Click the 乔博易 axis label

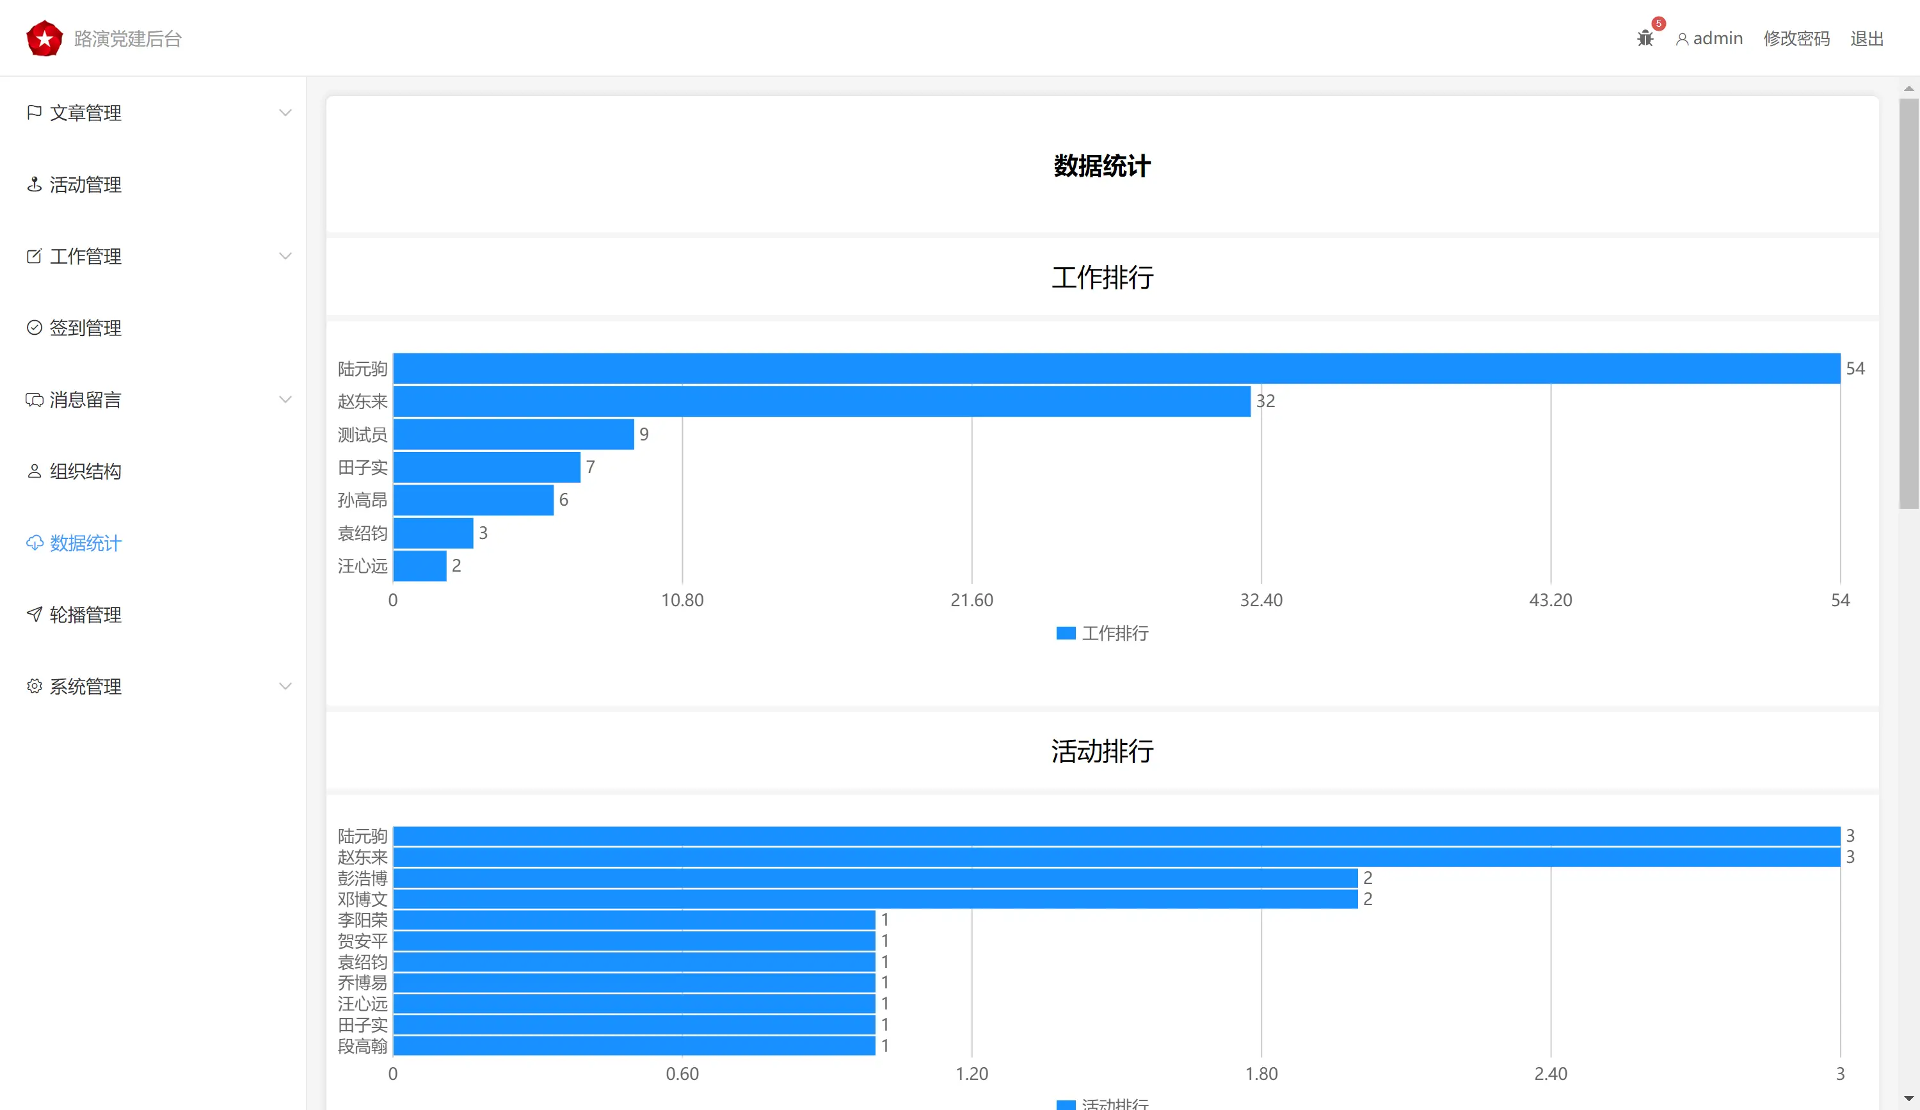pyautogui.click(x=363, y=983)
